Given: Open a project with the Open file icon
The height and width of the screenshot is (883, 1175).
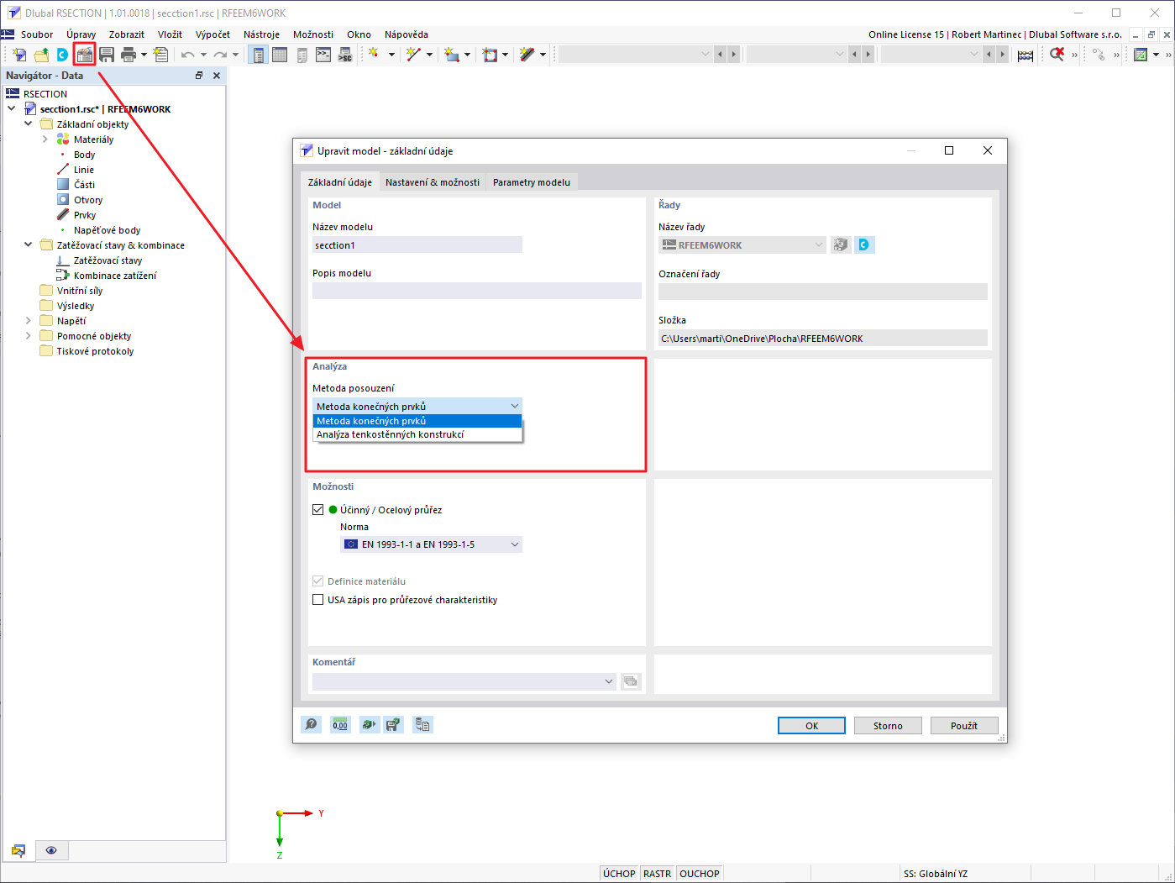Looking at the screenshot, I should point(40,54).
